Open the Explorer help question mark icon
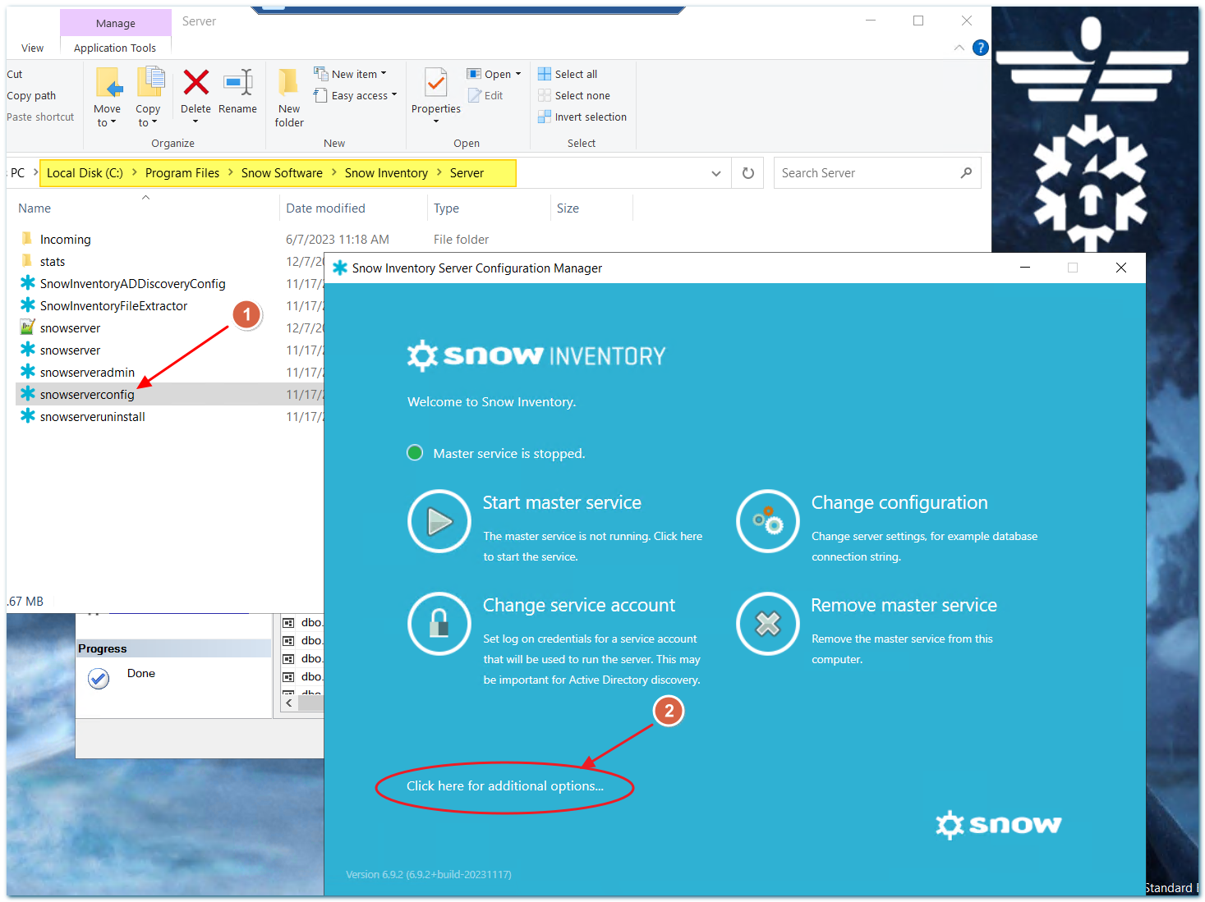 980,48
